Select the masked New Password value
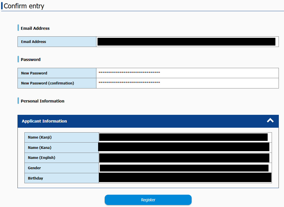Image resolution: width=284 pixels, height=207 pixels. (129, 73)
